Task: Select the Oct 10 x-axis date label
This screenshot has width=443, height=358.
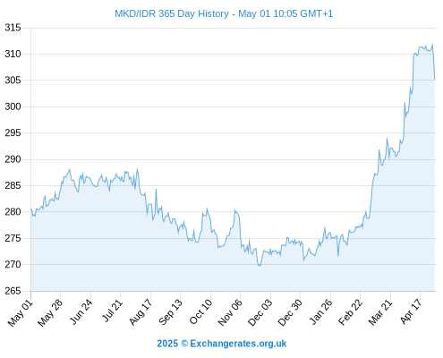Action: point(200,311)
